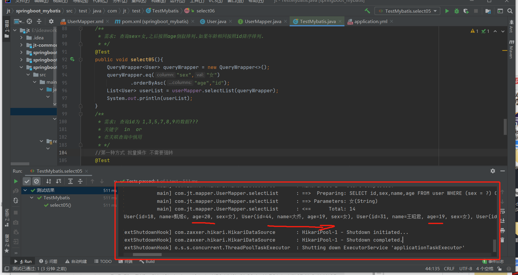Screen dimensions: 518x275
Task: Open Project Structure folder icon in toolbar
Action: [488, 11]
